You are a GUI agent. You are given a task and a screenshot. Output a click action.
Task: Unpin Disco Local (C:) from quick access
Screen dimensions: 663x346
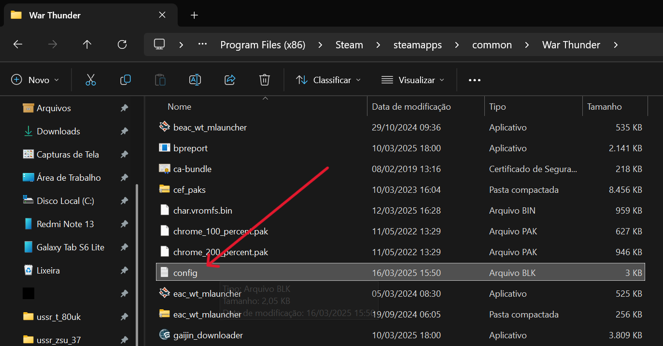click(124, 201)
